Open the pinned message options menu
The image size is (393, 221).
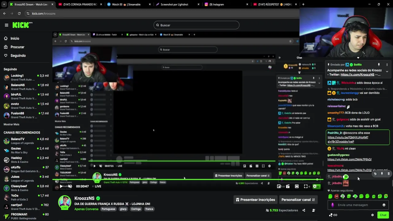pos(387,65)
